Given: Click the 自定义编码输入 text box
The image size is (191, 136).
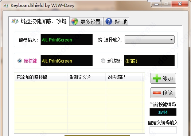Looking at the screenshot, I should click(x=163, y=130).
